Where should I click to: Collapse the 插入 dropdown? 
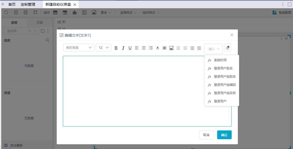click(214, 49)
